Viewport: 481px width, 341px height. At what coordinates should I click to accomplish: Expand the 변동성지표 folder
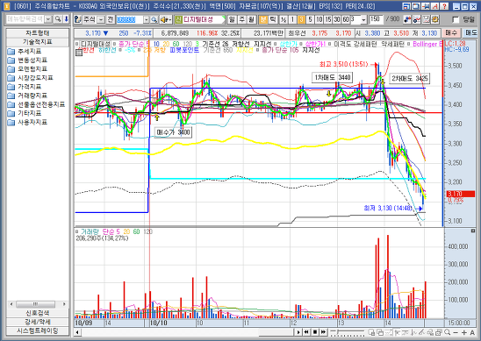tap(27, 60)
